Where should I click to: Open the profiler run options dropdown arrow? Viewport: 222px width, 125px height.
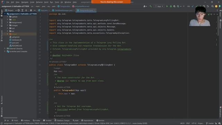pos(181,6)
